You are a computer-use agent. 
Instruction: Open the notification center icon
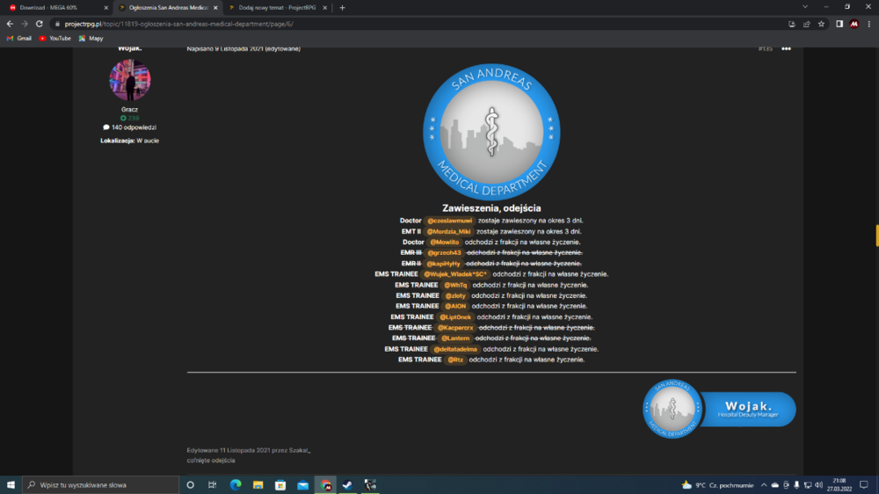click(864, 484)
